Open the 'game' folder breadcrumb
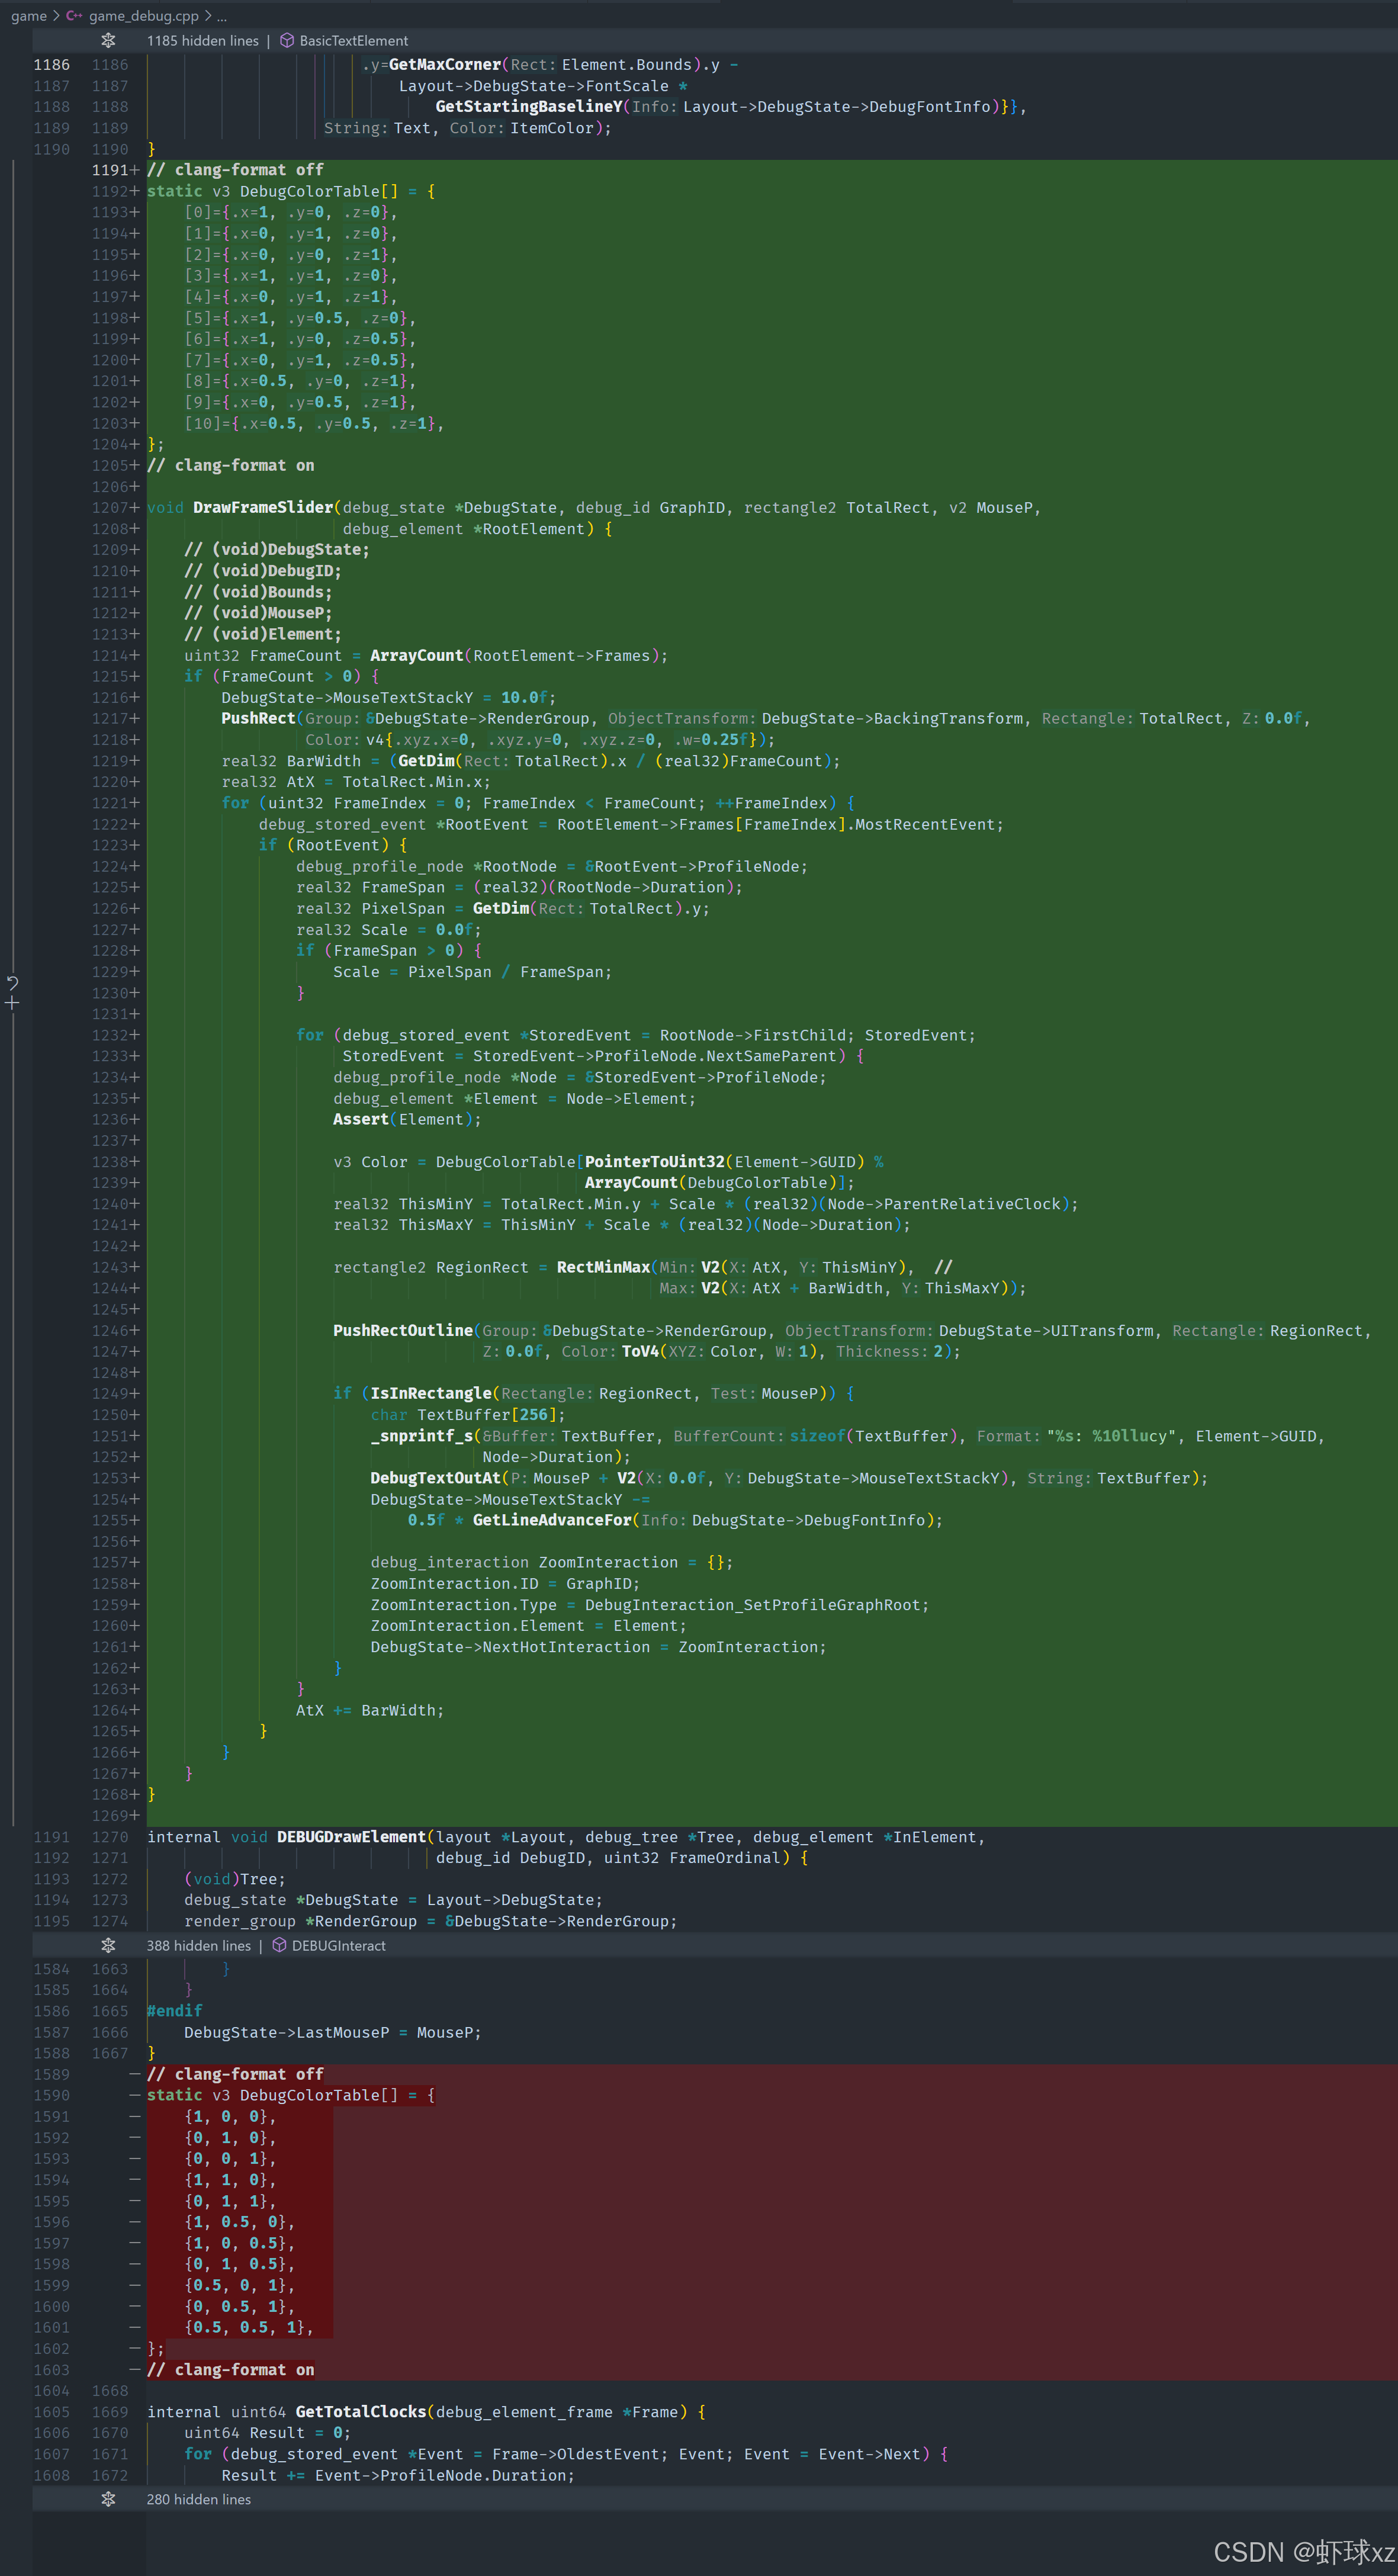The height and width of the screenshot is (2576, 1398). 28,15
